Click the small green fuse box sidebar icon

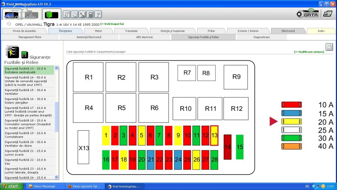click(x=25, y=55)
